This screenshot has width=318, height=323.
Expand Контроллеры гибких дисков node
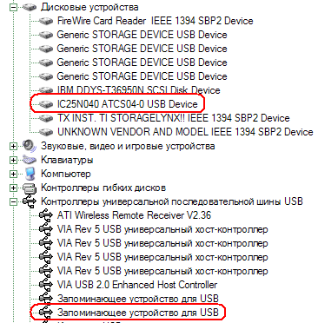coord(13,188)
